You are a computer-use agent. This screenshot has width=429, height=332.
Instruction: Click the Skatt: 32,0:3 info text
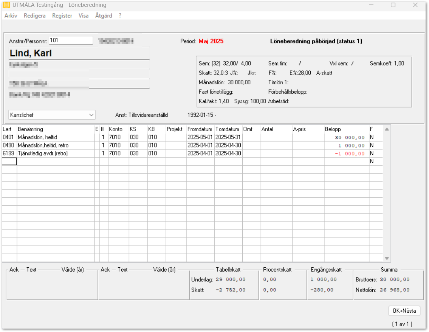pyautogui.click(x=214, y=73)
